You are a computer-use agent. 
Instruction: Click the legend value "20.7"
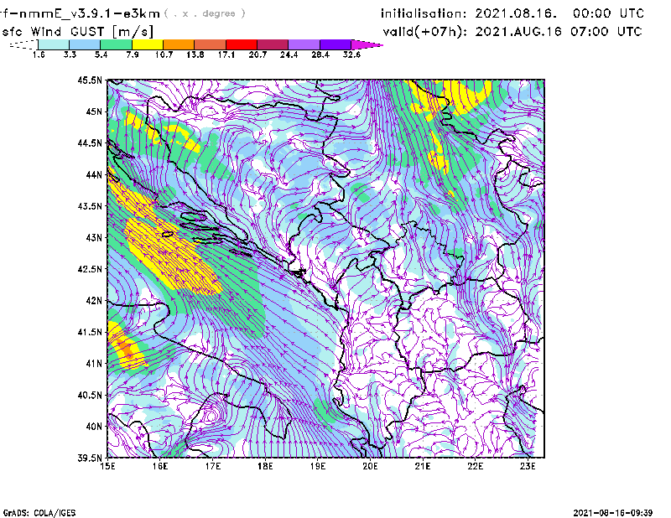coord(257,54)
